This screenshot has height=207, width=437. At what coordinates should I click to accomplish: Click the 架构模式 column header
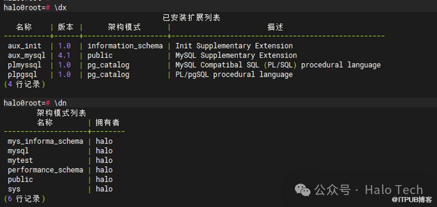pyautogui.click(x=124, y=27)
